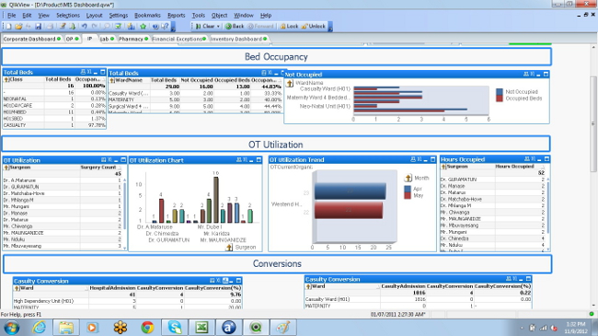Click Excel export icon on OT Utilization table caption
This screenshot has height=336, width=598.
(x=109, y=159)
